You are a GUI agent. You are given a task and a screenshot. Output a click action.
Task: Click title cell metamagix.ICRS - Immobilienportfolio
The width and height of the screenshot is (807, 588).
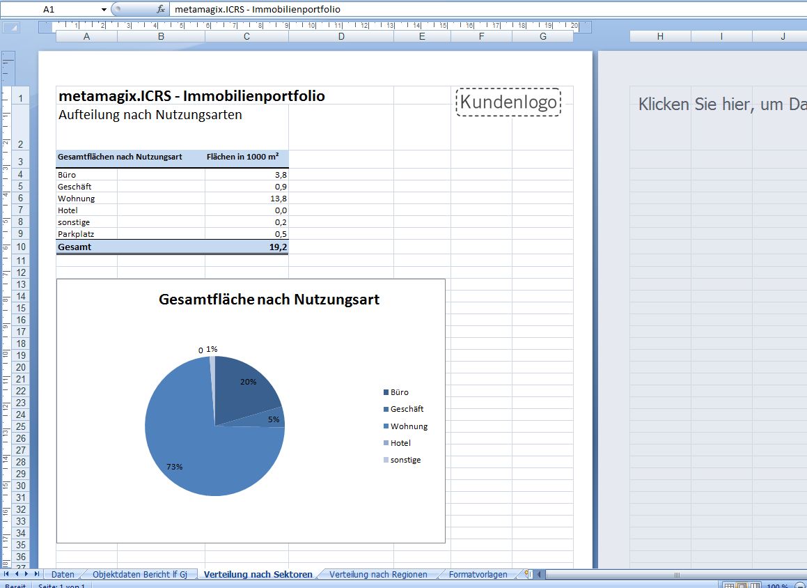click(x=191, y=95)
